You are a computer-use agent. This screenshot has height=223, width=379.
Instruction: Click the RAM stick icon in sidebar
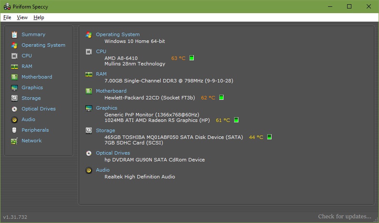click(14, 66)
